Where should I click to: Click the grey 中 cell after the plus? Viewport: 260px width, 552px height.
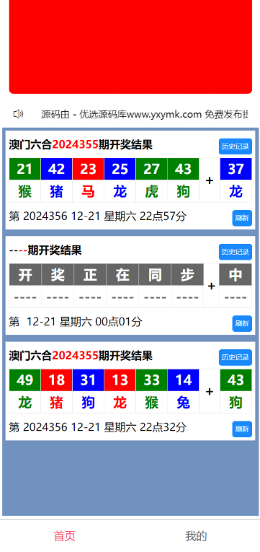236,275
